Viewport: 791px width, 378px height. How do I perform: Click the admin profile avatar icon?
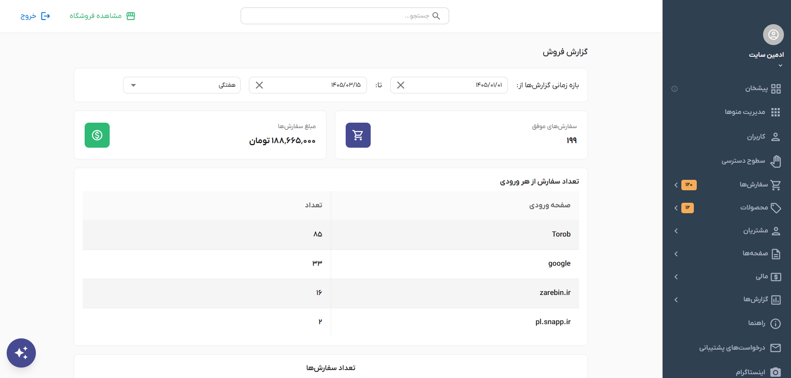coord(773,35)
